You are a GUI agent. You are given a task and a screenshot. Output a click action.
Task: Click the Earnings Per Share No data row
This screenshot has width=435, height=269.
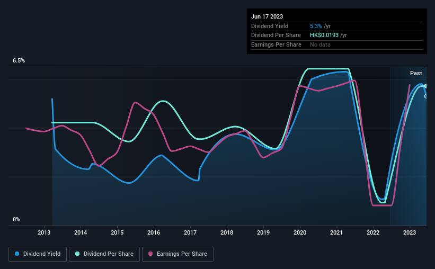[337, 44]
